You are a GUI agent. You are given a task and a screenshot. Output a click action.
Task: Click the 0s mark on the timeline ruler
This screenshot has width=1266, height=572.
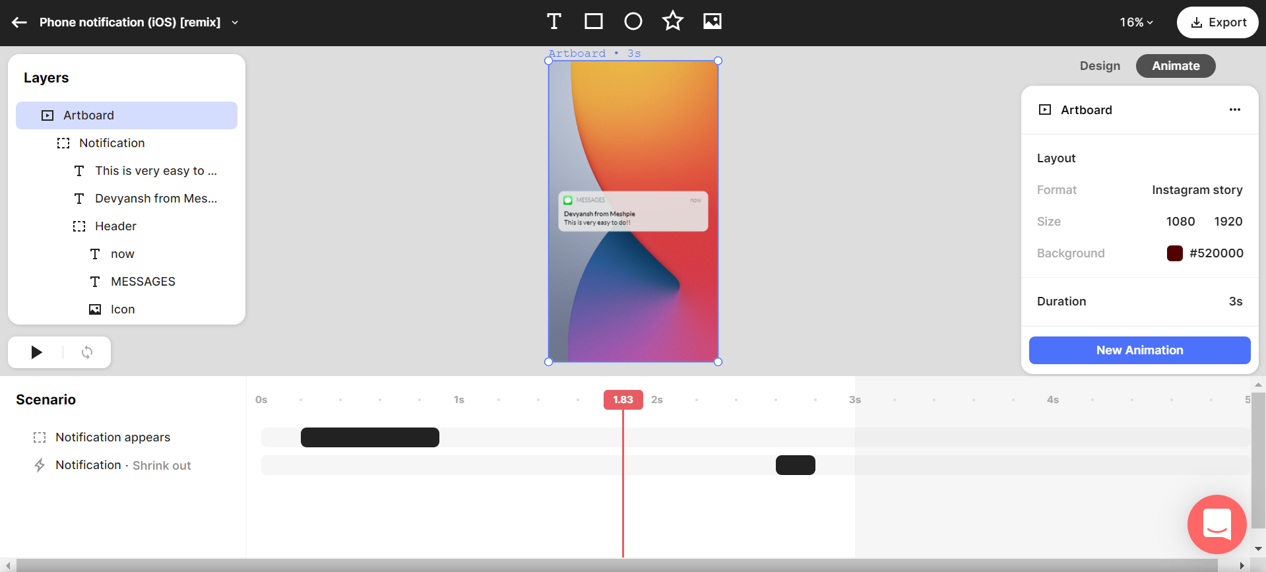point(261,400)
